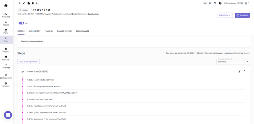The width and height of the screenshot is (254, 124).
Task: Click the duplicate test icon
Action: tap(29, 3)
